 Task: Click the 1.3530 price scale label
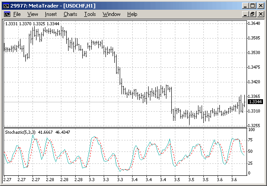(x=254, y=53)
